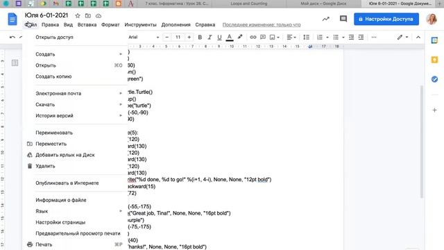This screenshot has width=444, height=250.
Task: Click the add comment icon
Action: tap(263, 37)
